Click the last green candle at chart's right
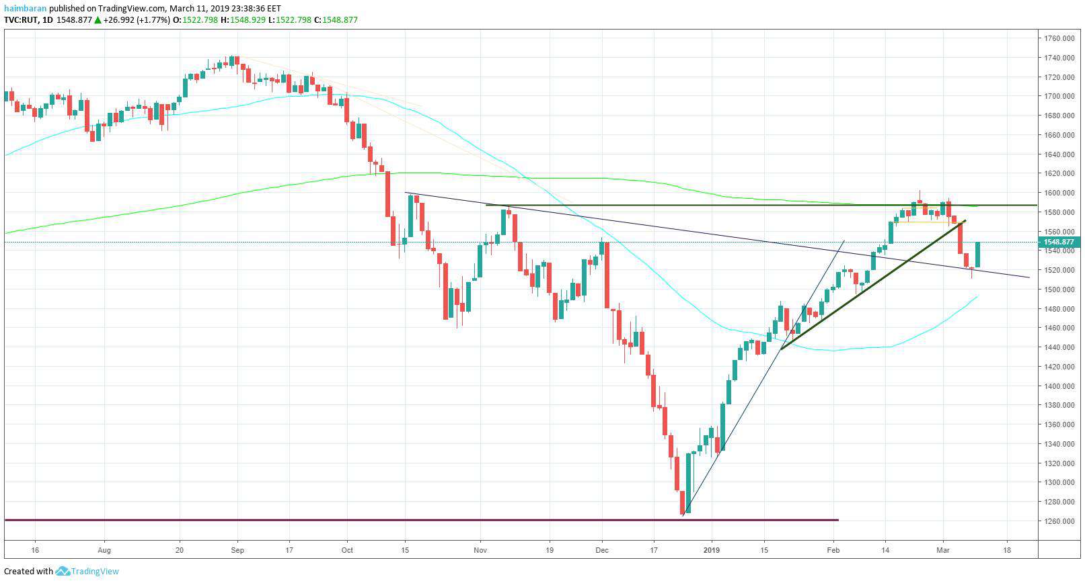Viewport: 1085px width, 583px height. click(x=977, y=255)
